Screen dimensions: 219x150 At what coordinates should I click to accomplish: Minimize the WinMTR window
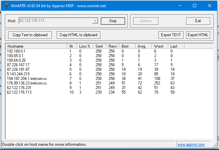click(180, 6)
